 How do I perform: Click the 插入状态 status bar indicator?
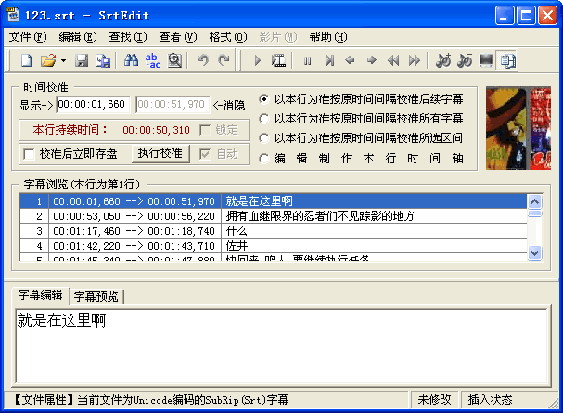click(490, 400)
